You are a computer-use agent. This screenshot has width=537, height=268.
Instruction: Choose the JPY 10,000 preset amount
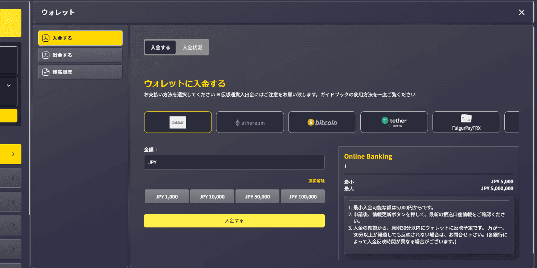(x=212, y=197)
